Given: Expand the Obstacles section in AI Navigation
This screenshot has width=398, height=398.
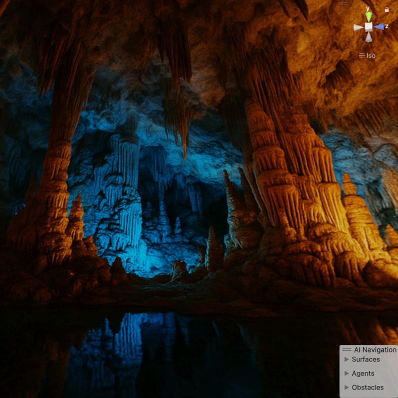Looking at the screenshot, I should pyautogui.click(x=346, y=387).
